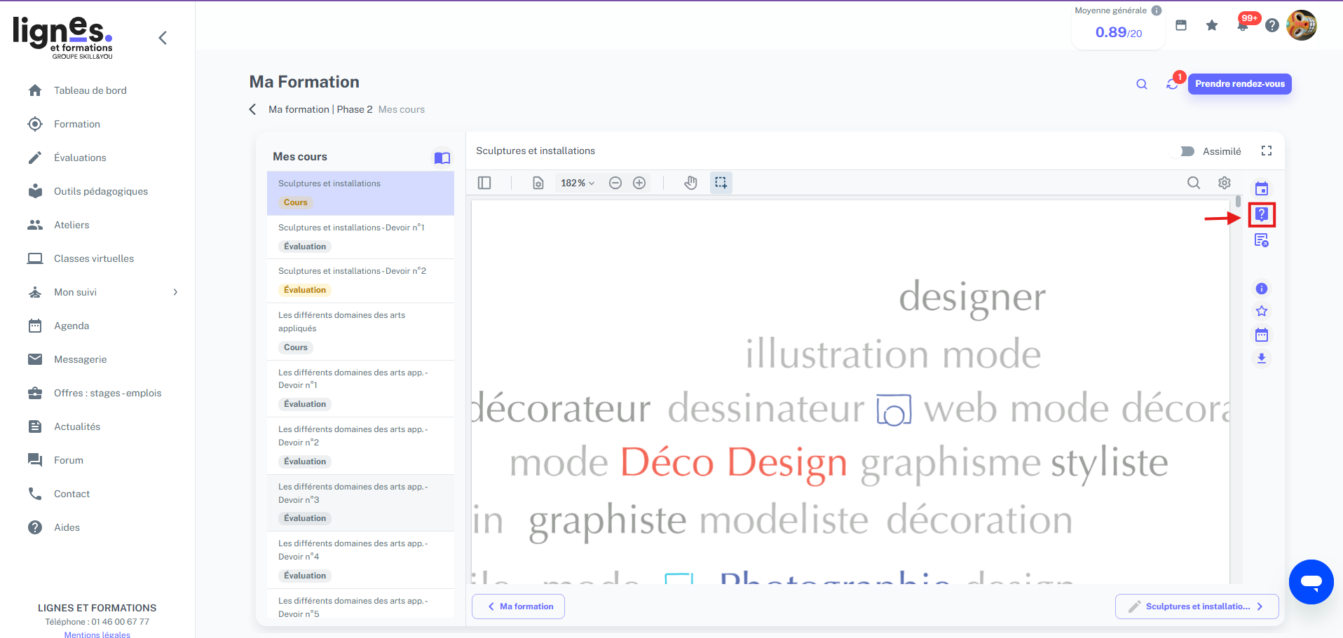Enter fullscreen mode for the course viewer
Image resolution: width=1343 pixels, height=638 pixels.
point(1266,150)
